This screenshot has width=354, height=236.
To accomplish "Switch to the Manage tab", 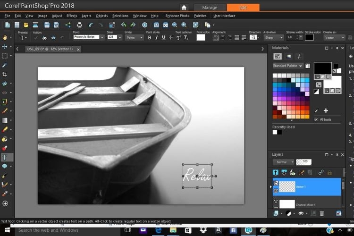I will pyautogui.click(x=210, y=8).
